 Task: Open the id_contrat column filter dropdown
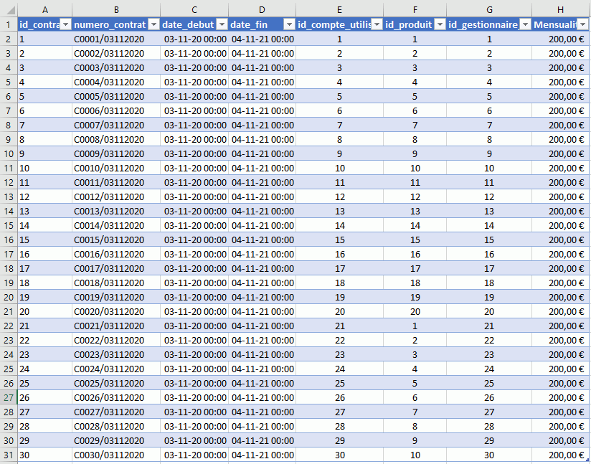pos(65,25)
